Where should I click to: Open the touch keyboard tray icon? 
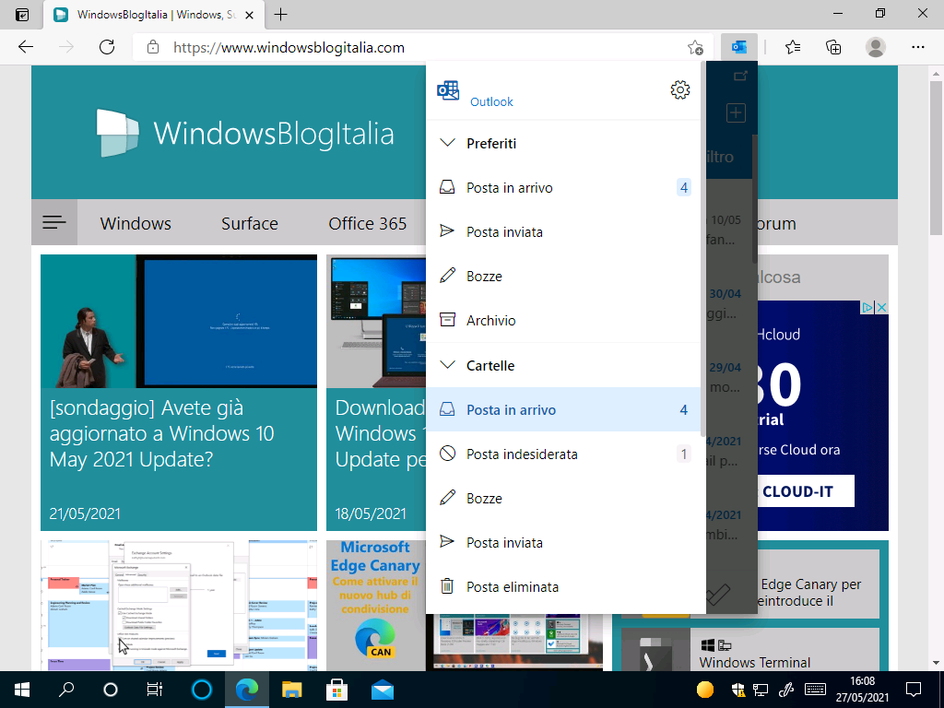pos(815,690)
